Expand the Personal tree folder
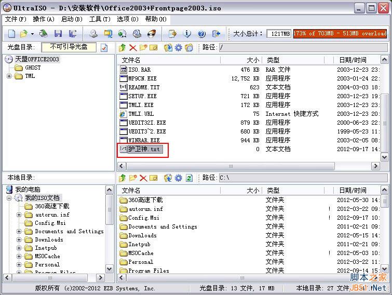392x295 pixels. (19, 264)
